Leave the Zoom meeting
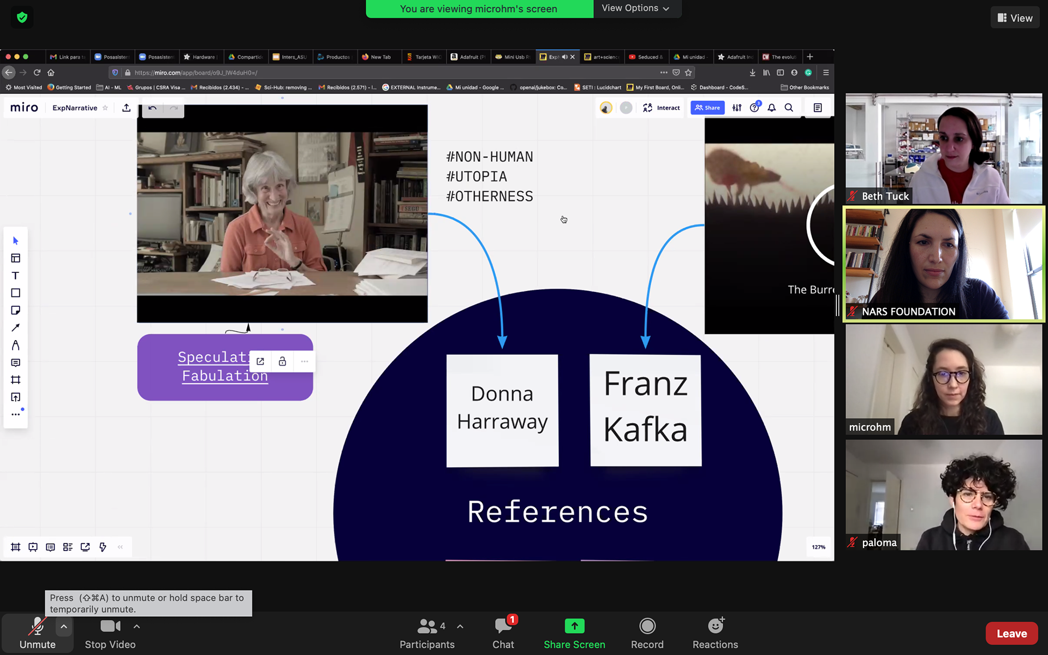 tap(1011, 633)
